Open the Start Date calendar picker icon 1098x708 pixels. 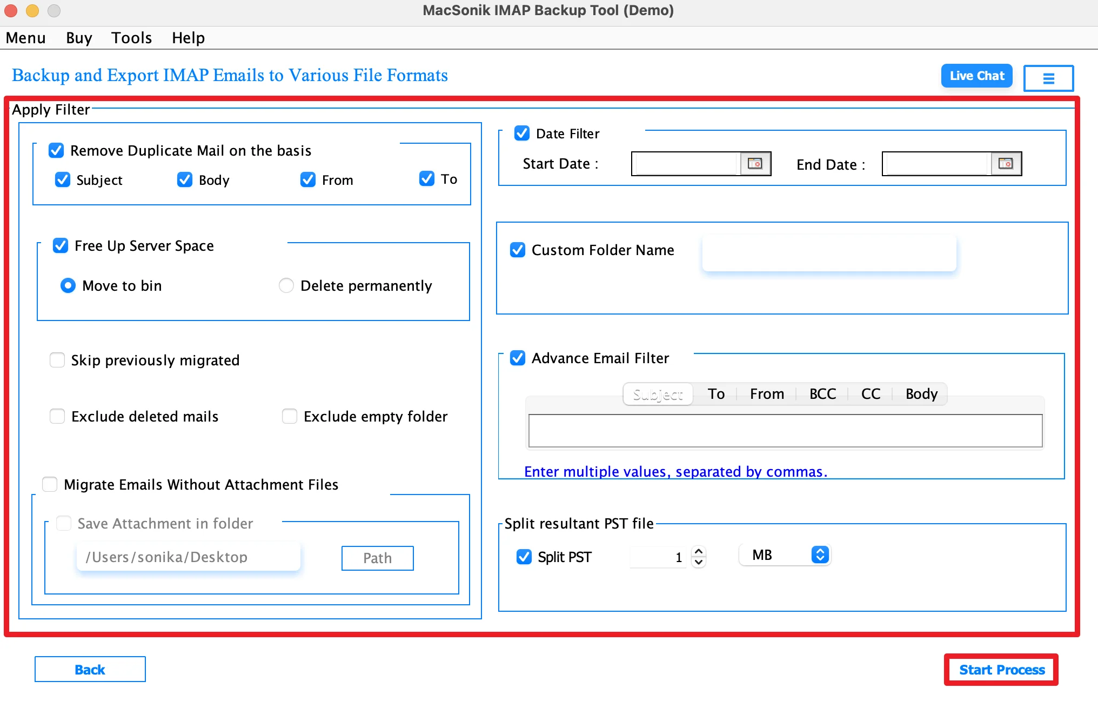[x=755, y=163]
